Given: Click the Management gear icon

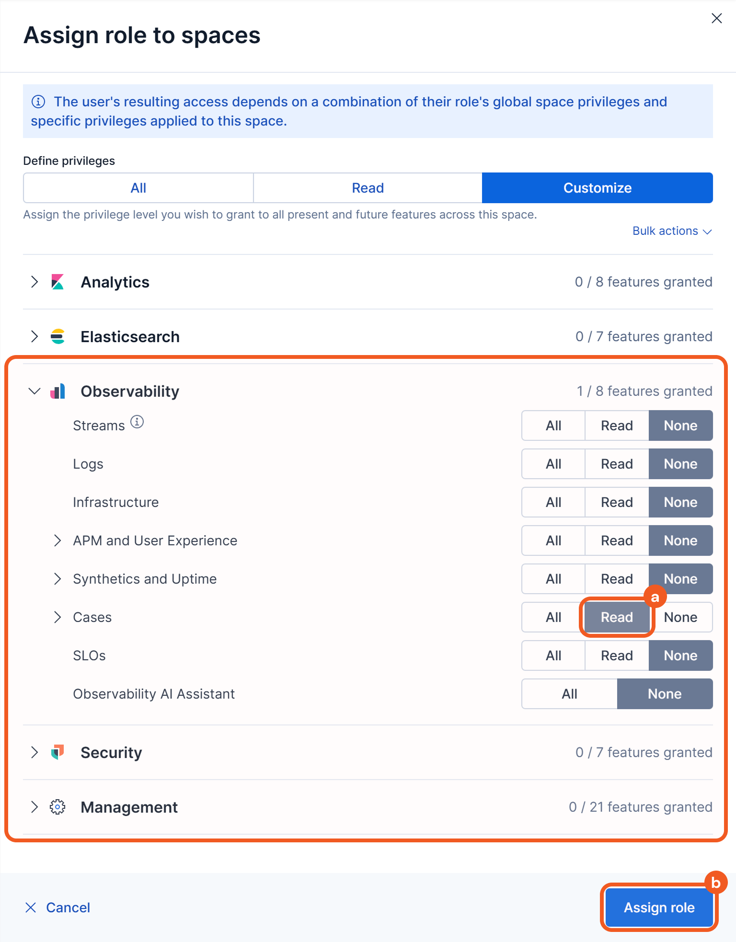Looking at the screenshot, I should click(57, 807).
